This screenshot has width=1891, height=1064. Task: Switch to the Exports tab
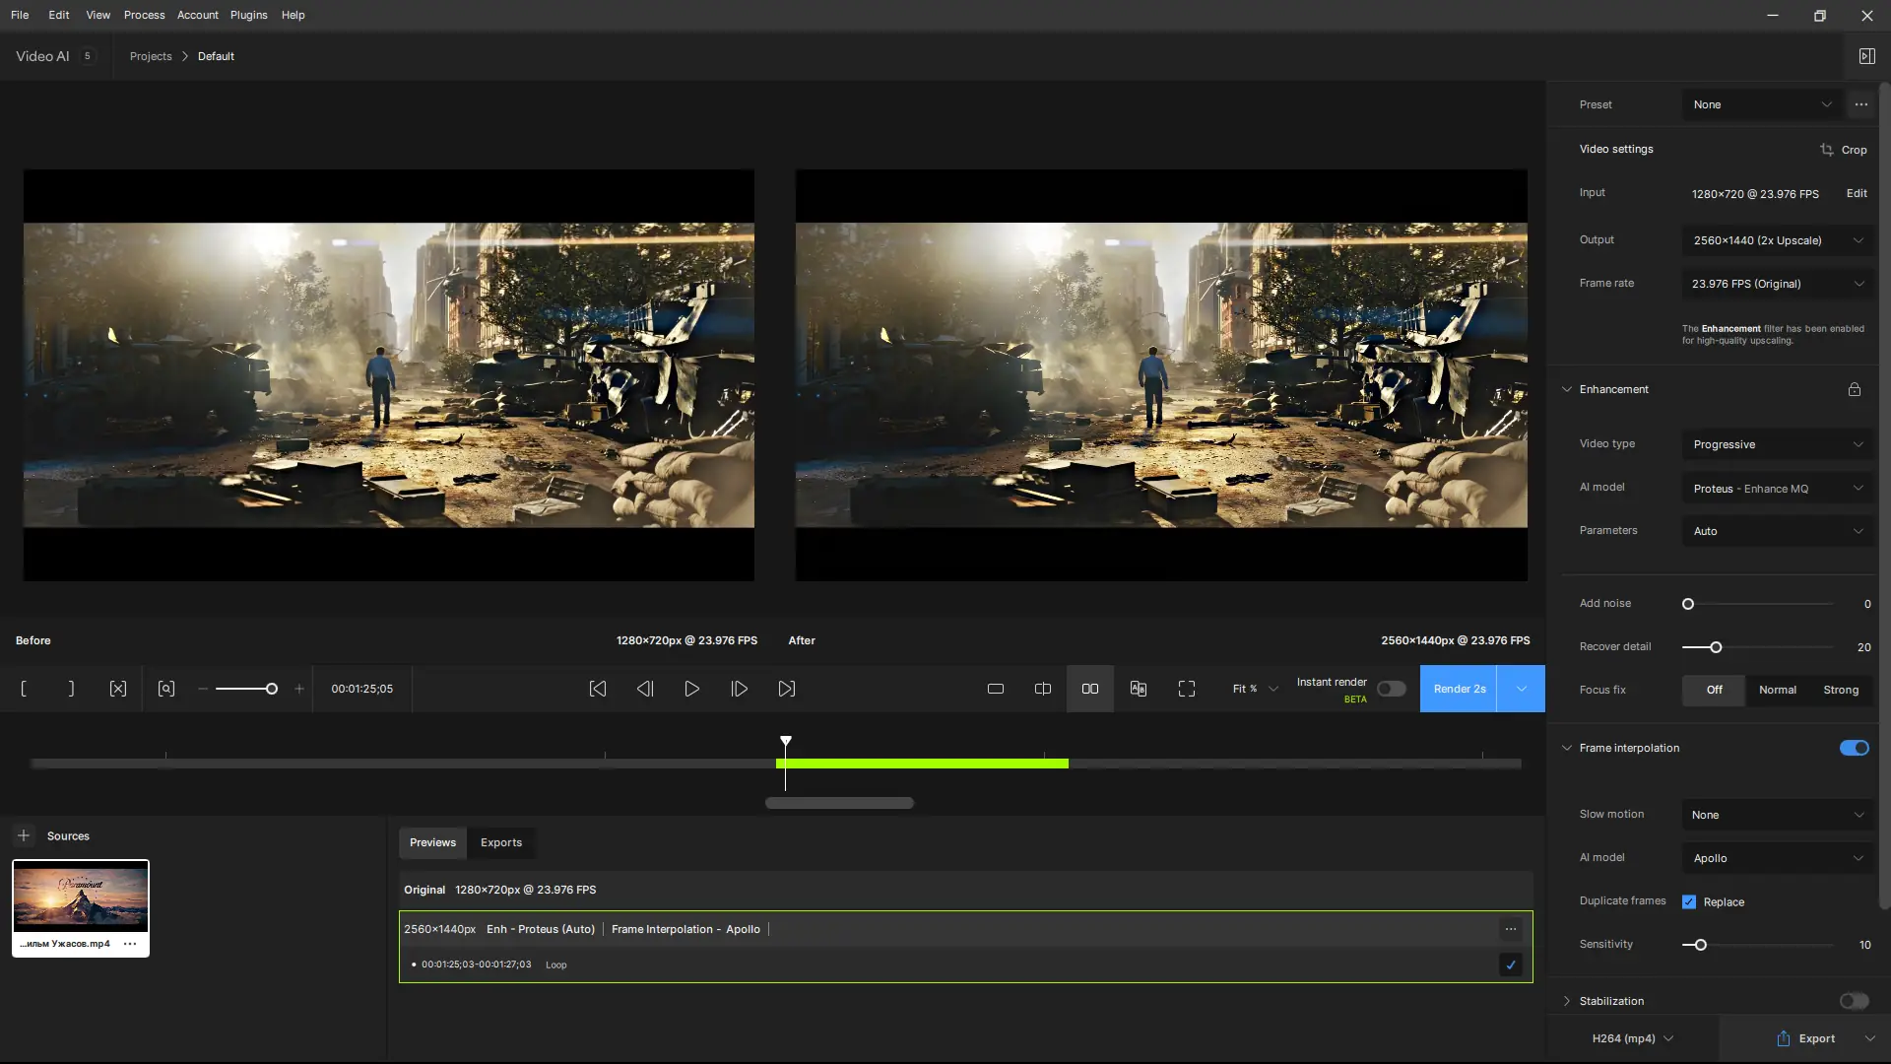coord(501,842)
